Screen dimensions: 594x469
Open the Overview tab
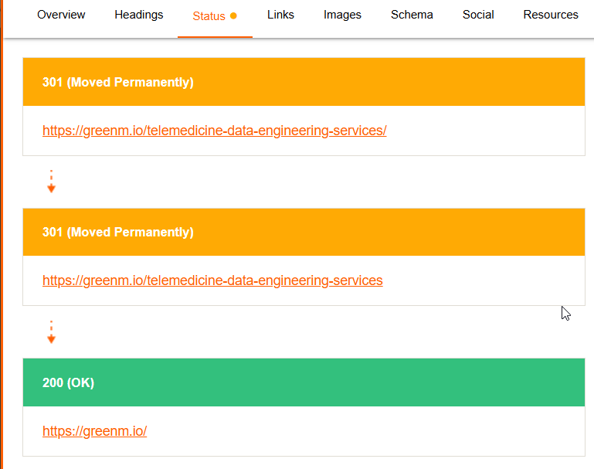(61, 15)
